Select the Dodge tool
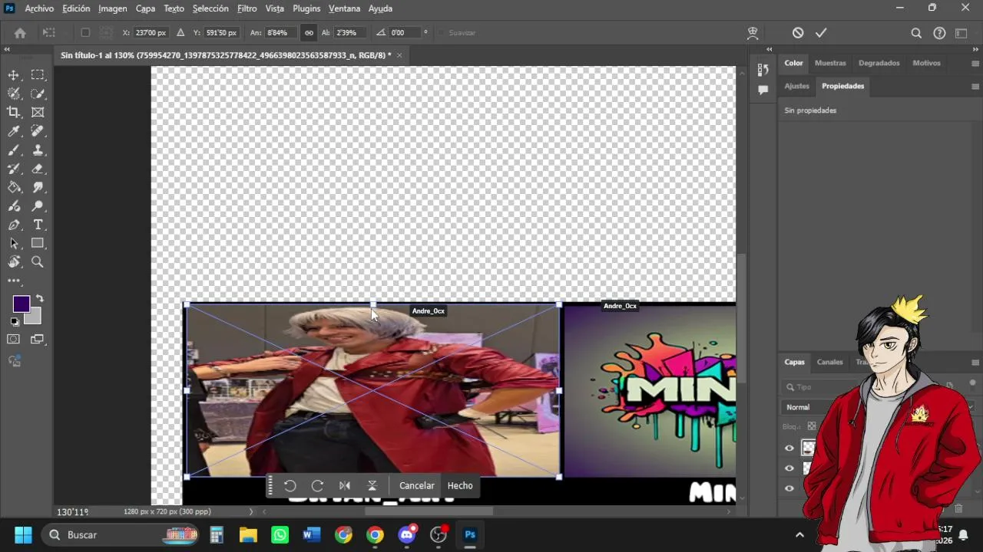 38,206
